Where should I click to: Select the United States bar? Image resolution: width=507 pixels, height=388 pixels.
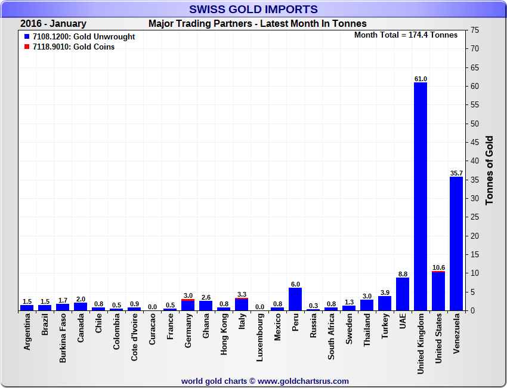(438, 291)
